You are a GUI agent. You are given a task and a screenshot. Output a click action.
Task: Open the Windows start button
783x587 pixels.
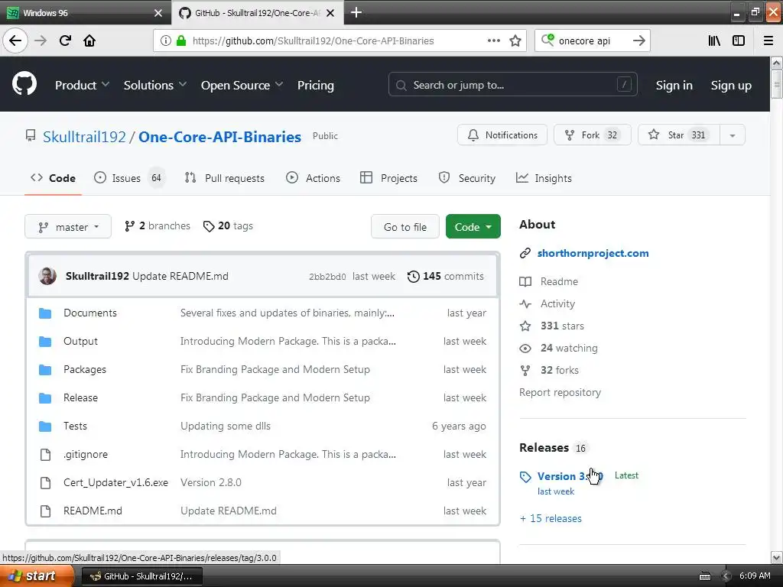[37, 576]
